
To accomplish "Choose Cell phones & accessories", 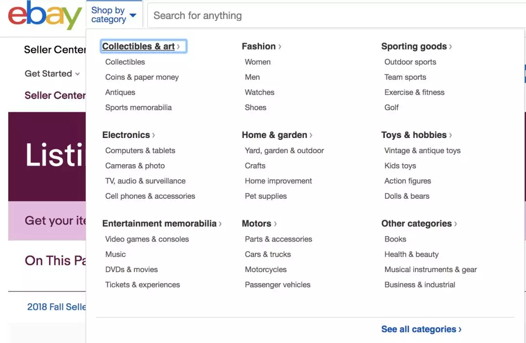I will tap(150, 196).
